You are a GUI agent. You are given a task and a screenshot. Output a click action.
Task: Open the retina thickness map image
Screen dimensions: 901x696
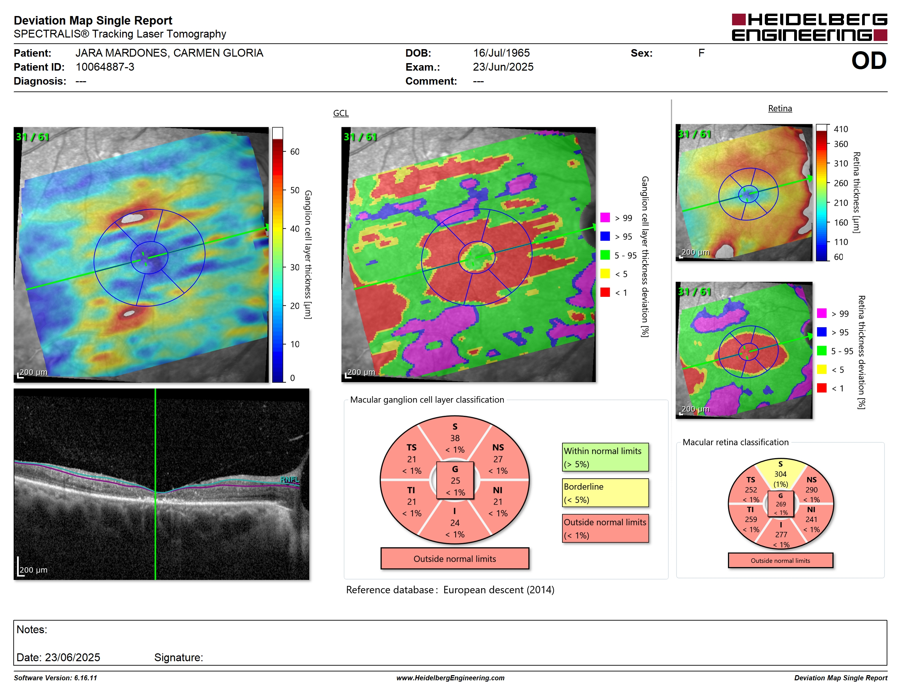click(744, 192)
